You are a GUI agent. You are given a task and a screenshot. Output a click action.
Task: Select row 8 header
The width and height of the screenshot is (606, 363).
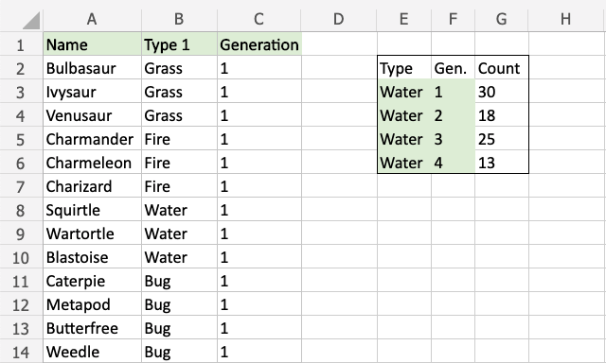pyautogui.click(x=21, y=211)
